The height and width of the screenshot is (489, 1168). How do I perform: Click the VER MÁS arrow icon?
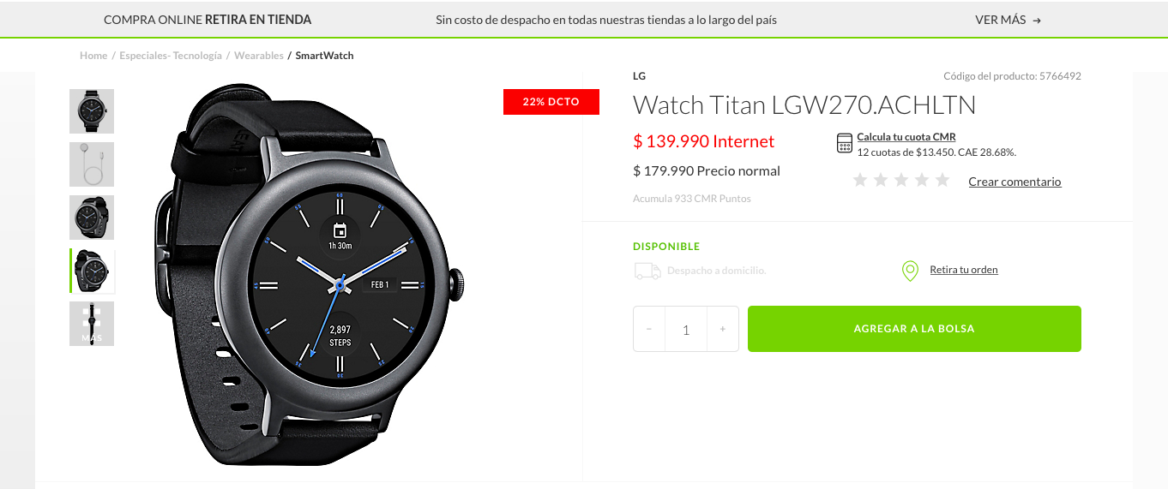coord(1037,21)
